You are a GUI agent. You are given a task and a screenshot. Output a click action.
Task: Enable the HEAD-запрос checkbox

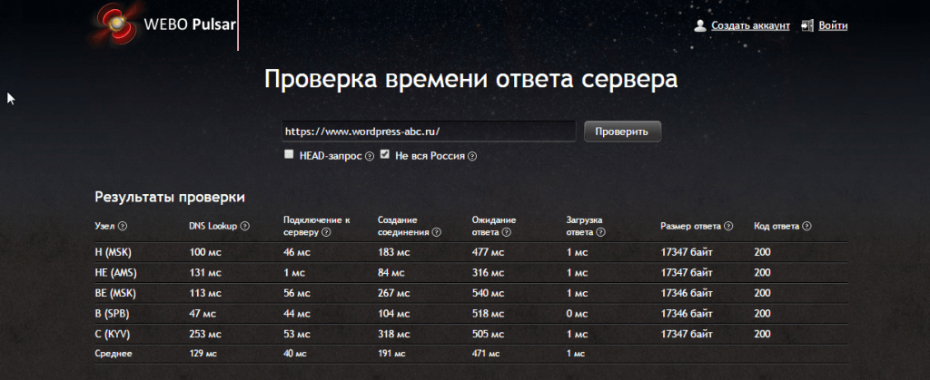pyautogui.click(x=289, y=154)
